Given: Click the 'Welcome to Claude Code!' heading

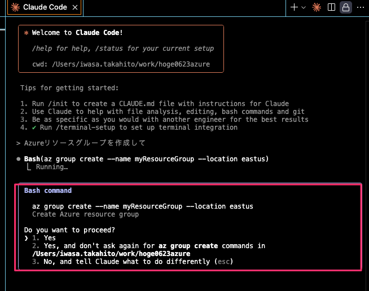Looking at the screenshot, I should click(x=77, y=33).
